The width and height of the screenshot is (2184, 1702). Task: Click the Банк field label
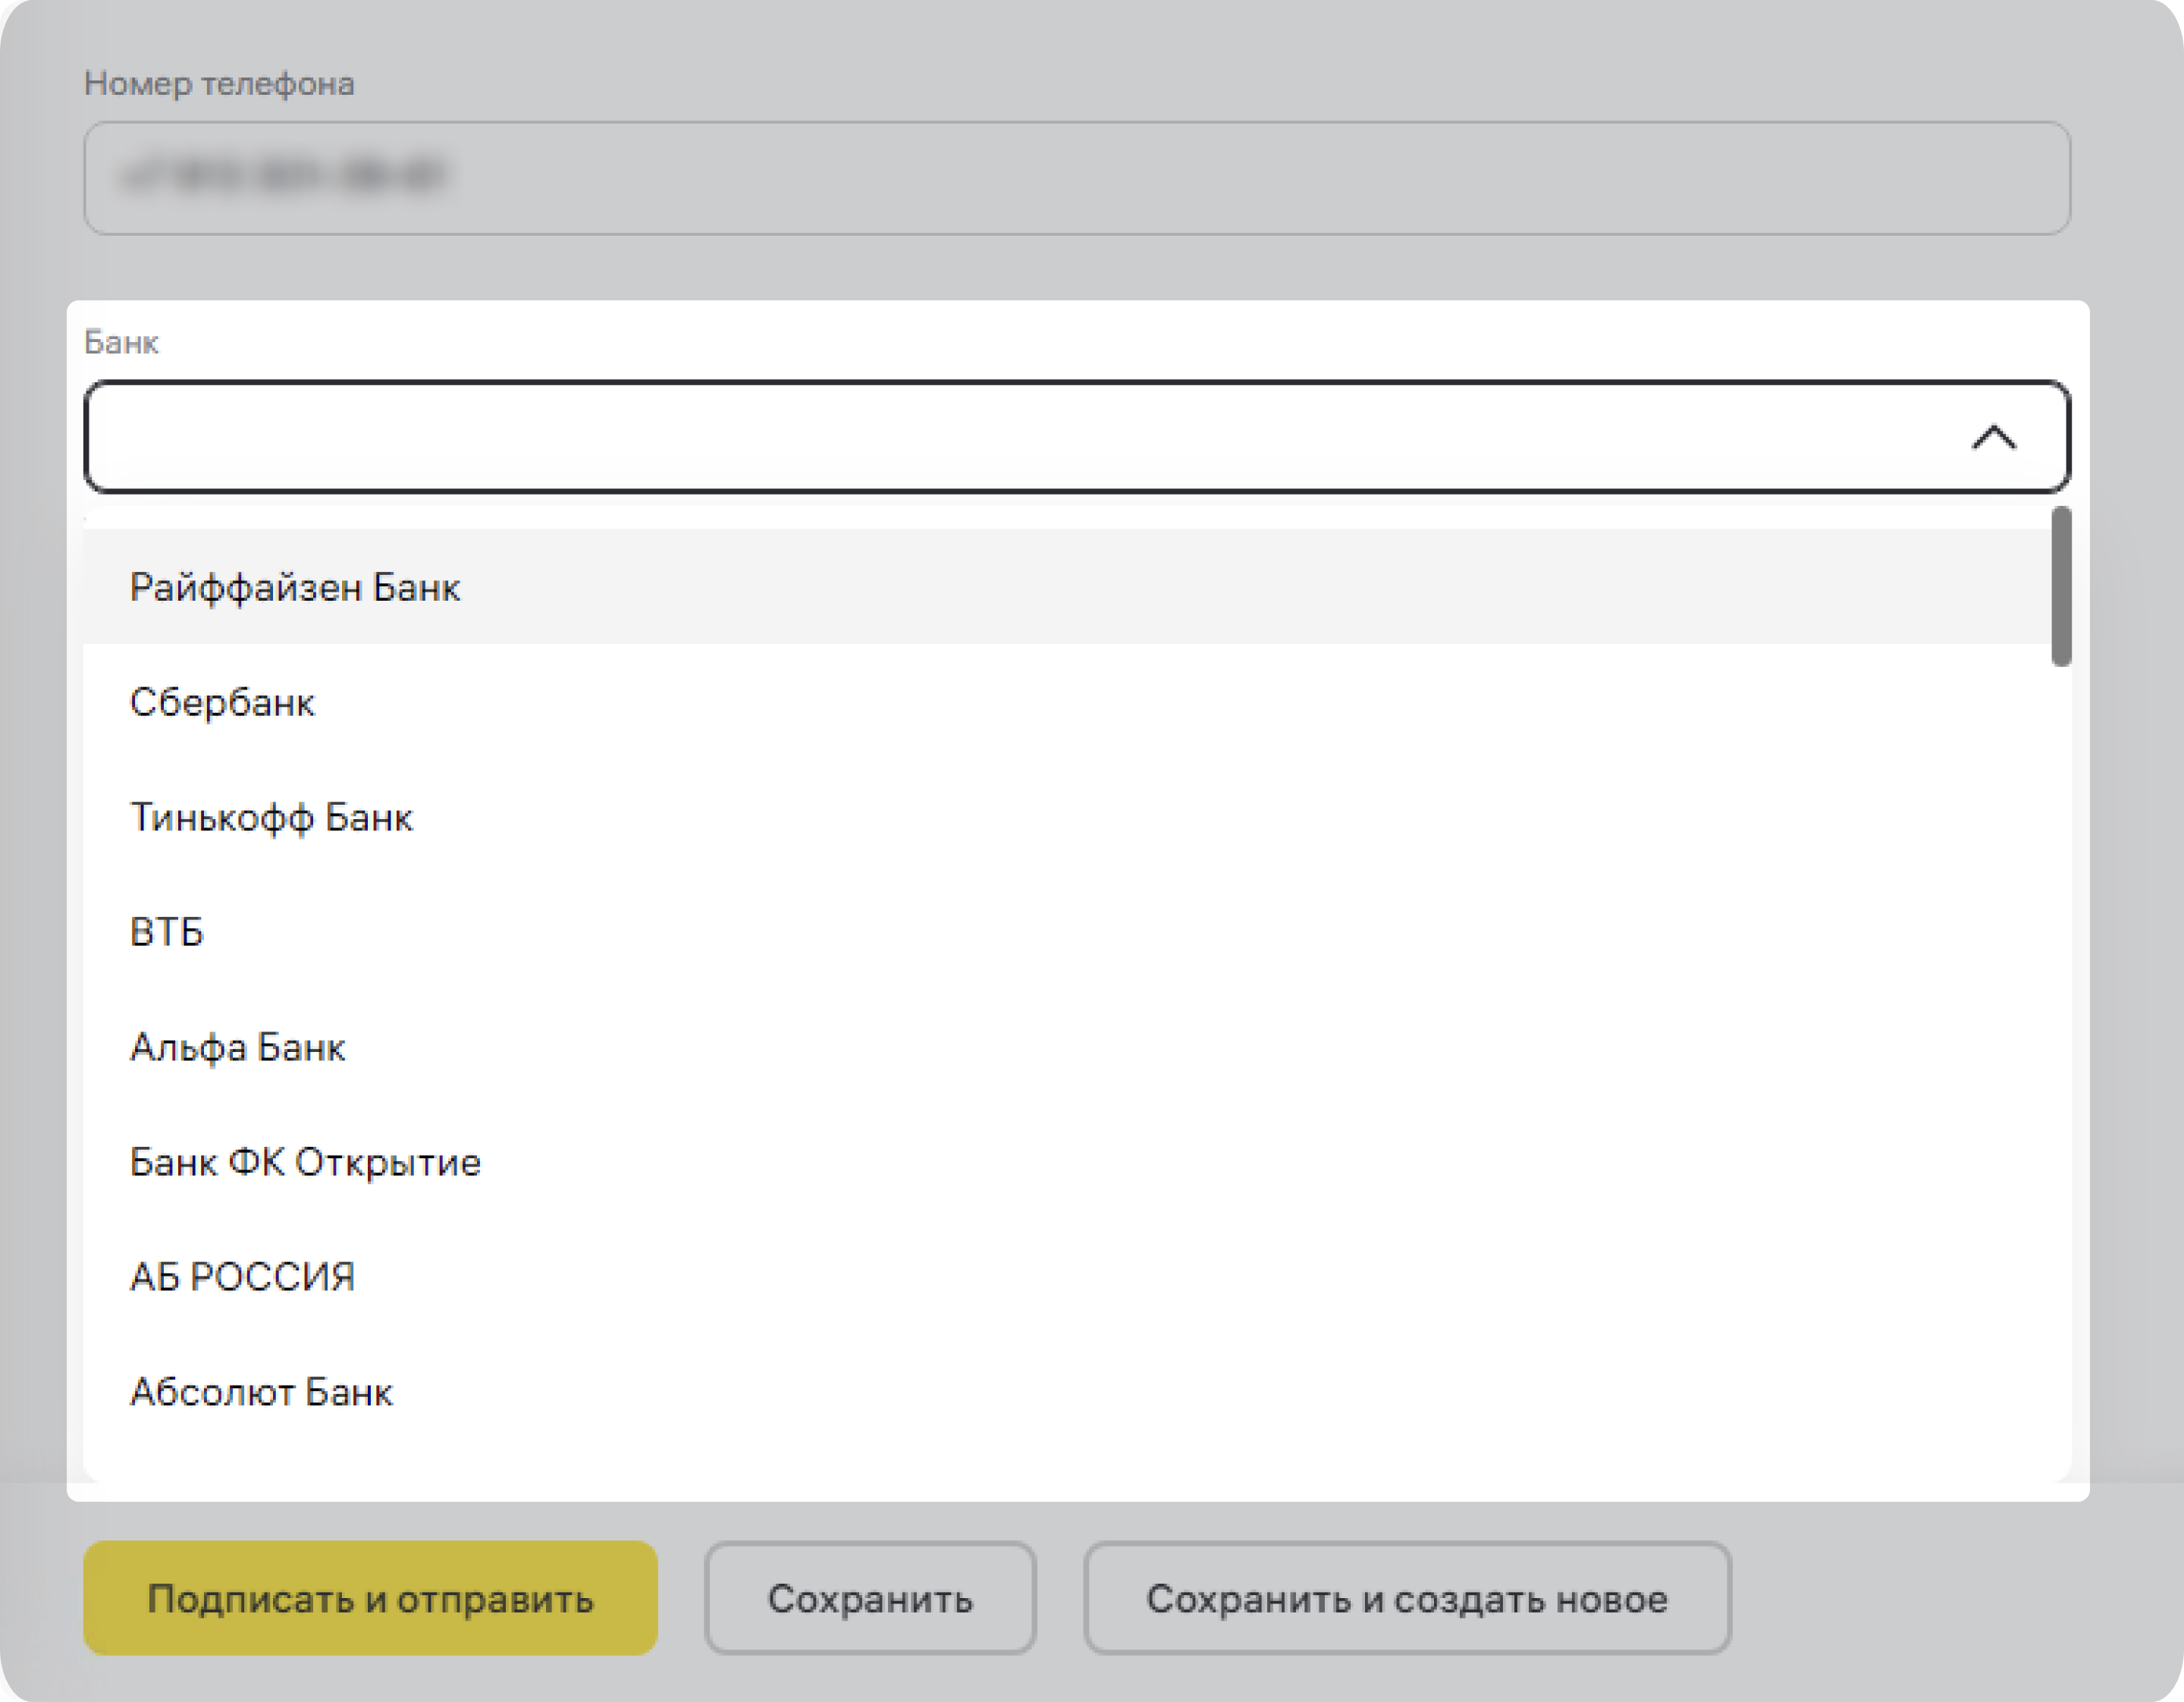coord(121,342)
